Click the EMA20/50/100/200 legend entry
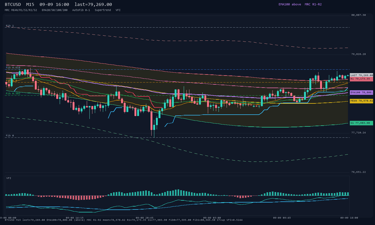Viewport: 375px width, 225px height. [55, 10]
